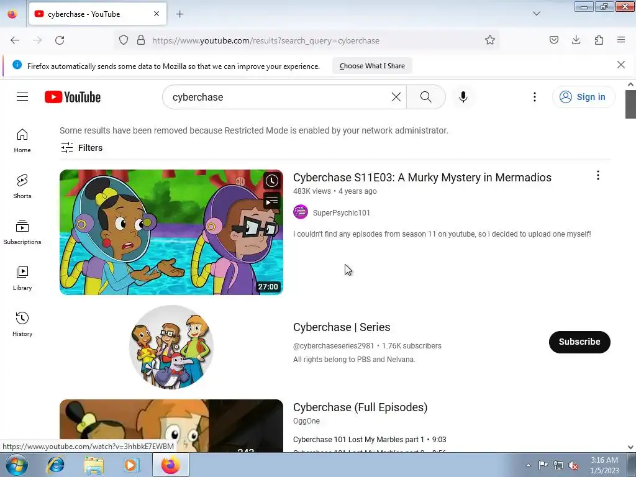Open action menu for Mermadios video
The width and height of the screenshot is (636, 477).
(598, 175)
